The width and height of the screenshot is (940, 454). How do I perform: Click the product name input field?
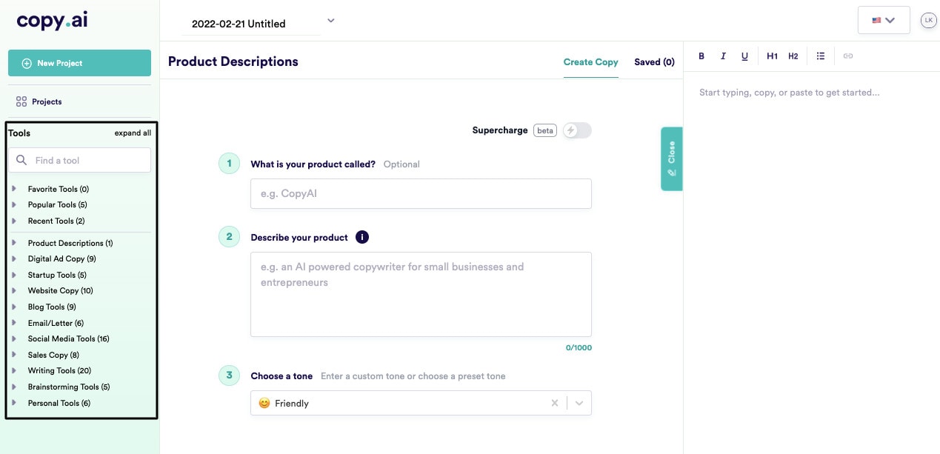[421, 193]
